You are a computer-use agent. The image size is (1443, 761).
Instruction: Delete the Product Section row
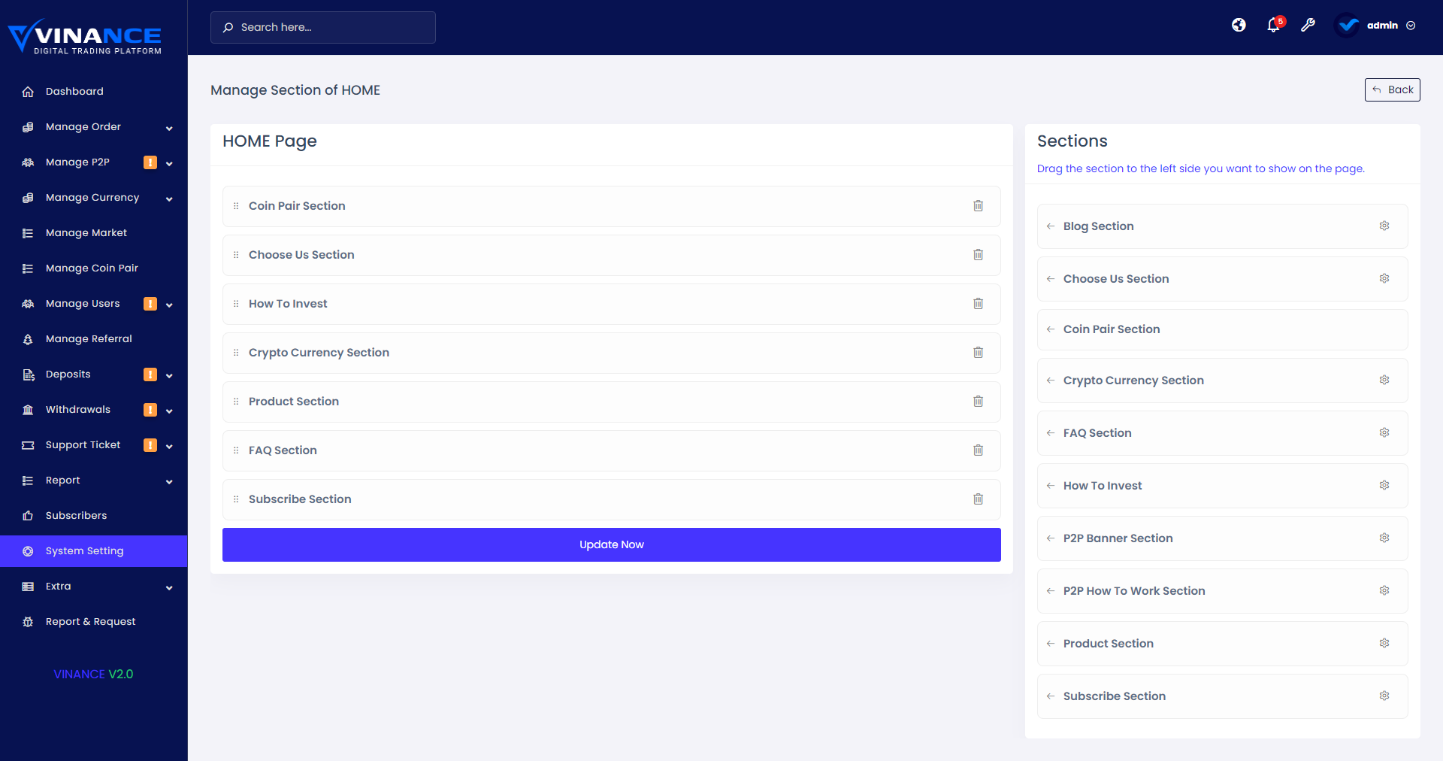pyautogui.click(x=978, y=402)
